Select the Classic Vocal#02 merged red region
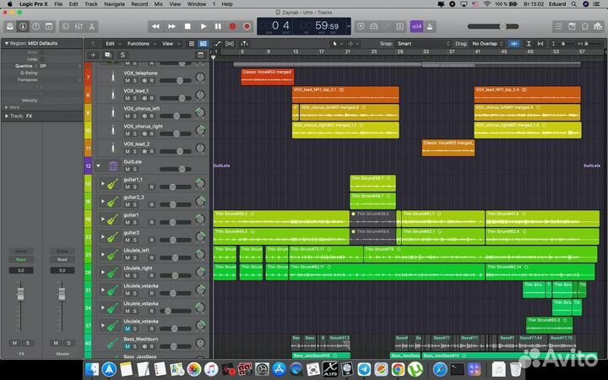608x380 pixels. [267, 76]
